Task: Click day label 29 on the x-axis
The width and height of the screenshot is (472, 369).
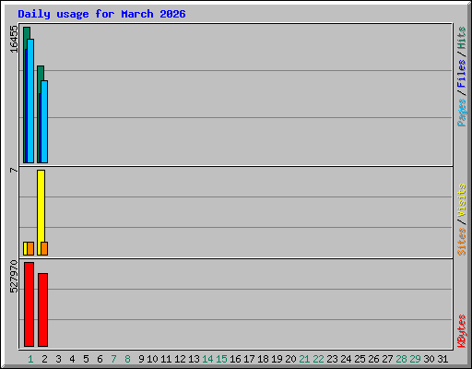Action: (x=415, y=359)
